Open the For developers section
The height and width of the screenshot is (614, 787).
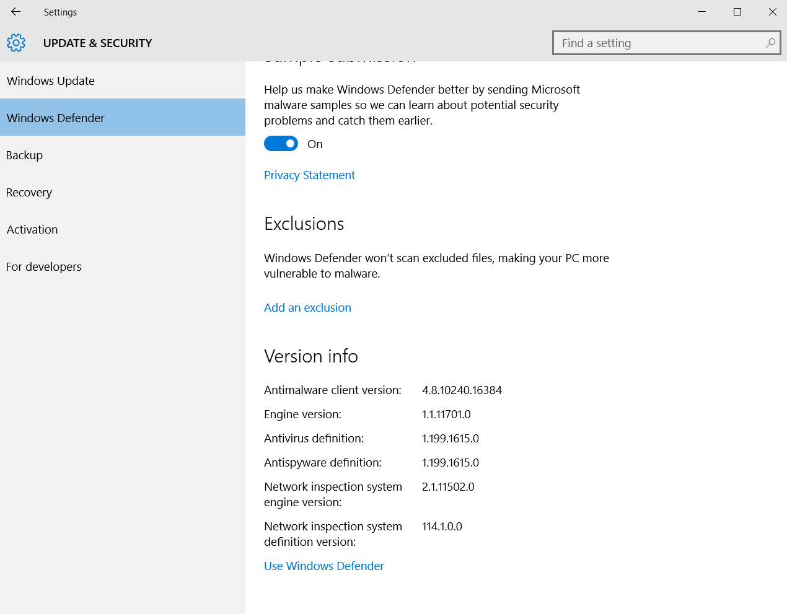tap(44, 266)
